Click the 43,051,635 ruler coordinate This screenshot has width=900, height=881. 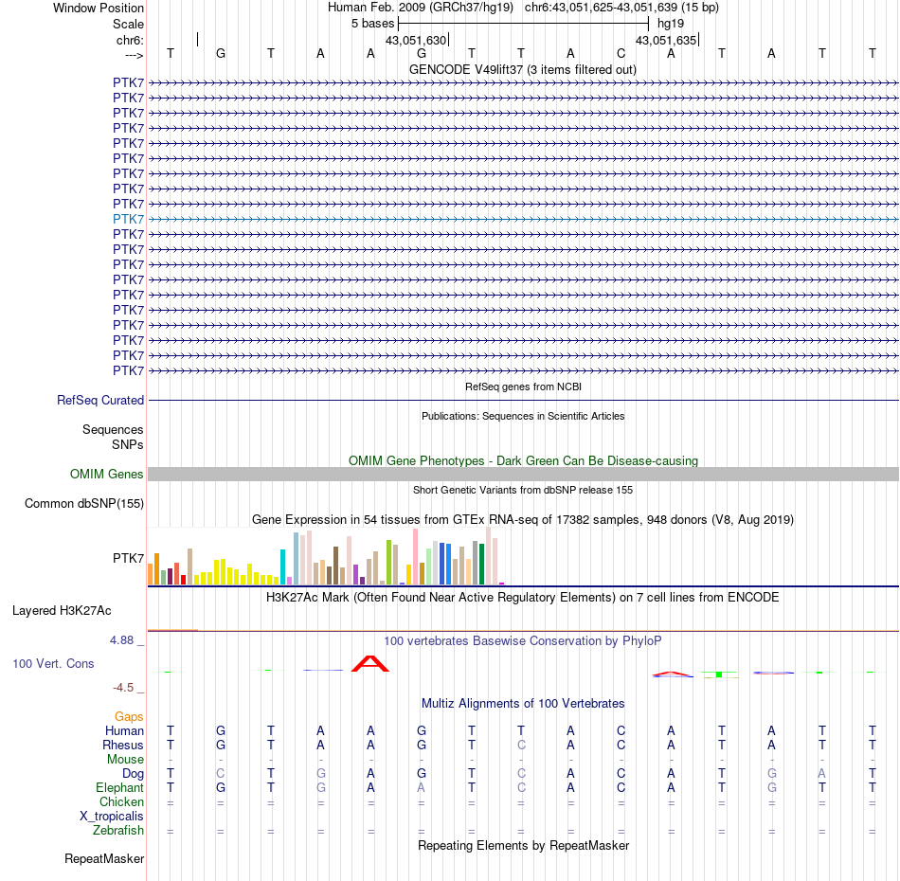666,40
